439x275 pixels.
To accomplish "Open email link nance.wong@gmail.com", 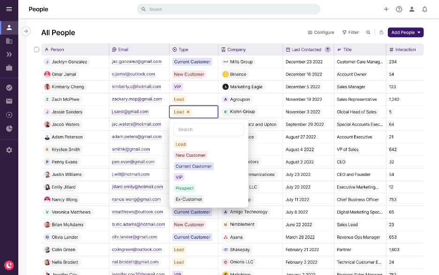I will coord(136,199).
